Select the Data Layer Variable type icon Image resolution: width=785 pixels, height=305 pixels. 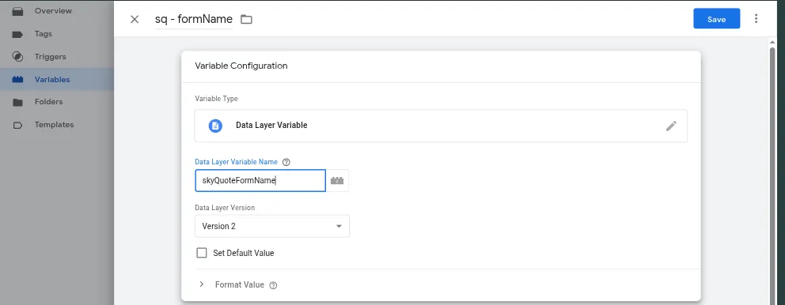click(x=215, y=126)
